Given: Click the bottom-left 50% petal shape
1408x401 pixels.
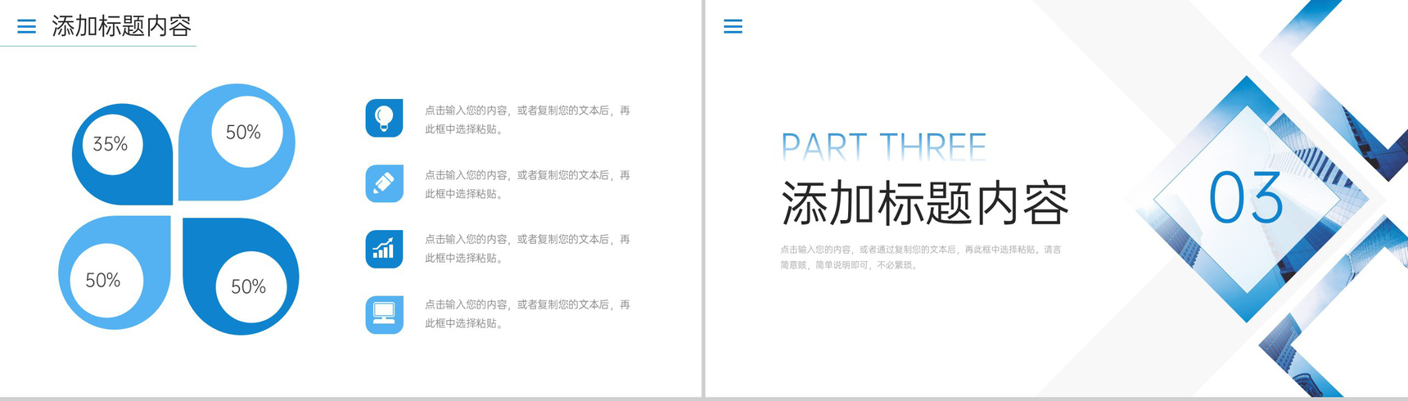Looking at the screenshot, I should (115, 273).
